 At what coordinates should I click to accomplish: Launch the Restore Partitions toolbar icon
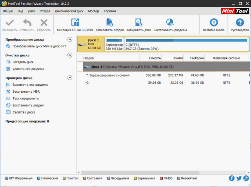170,22
